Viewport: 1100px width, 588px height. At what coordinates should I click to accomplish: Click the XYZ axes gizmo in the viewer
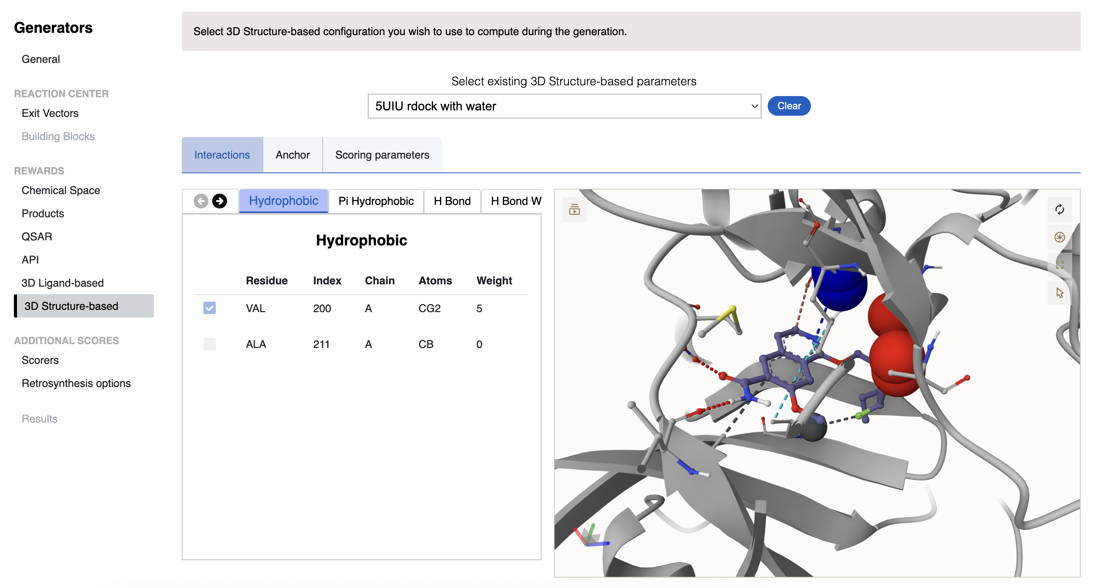590,536
